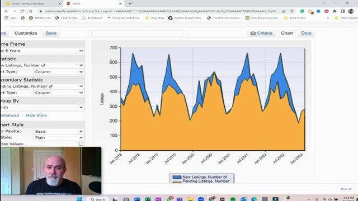Select the Save tab
Screen dimensions: 358x201
pos(51,33)
